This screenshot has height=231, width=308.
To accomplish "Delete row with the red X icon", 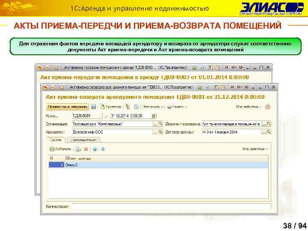I will point(86,149).
